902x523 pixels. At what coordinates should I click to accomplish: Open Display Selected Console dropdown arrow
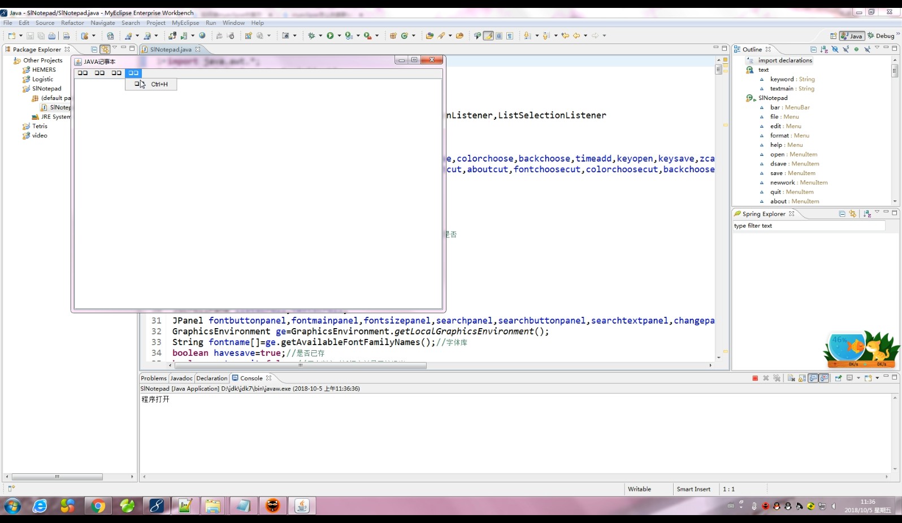(858, 378)
